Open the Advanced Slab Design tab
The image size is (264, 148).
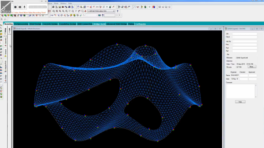tap(116, 24)
